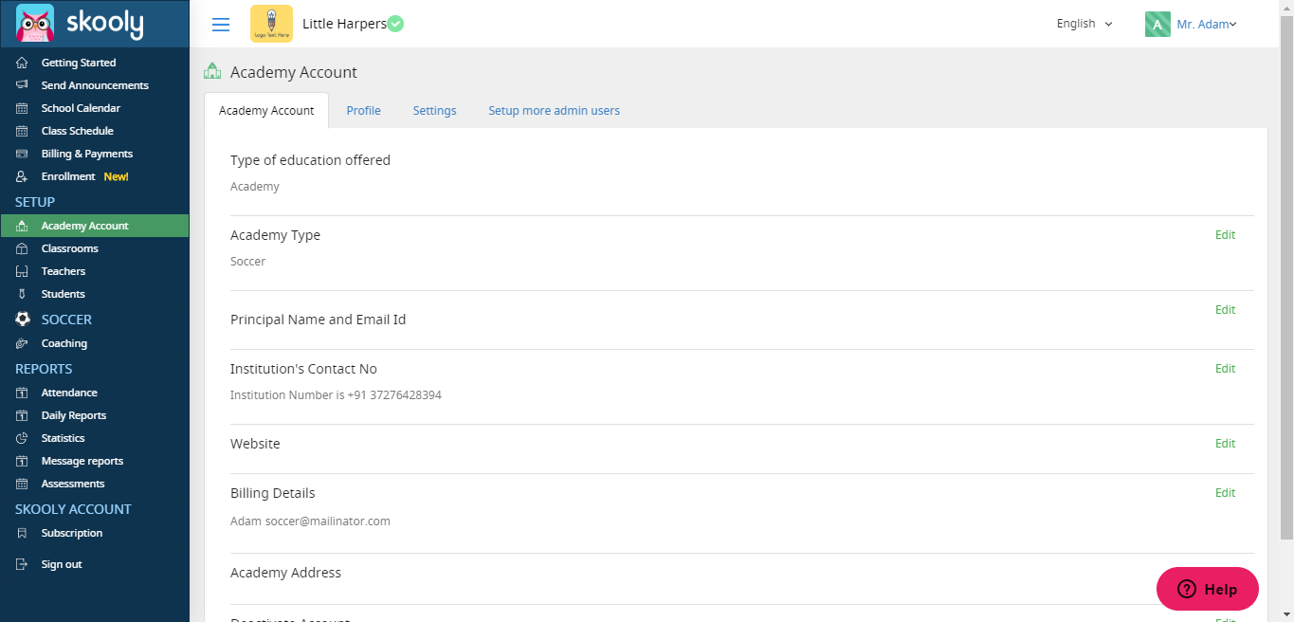Viewport: 1294px width, 622px height.
Task: Click the green verified check badge
Action: tap(395, 24)
